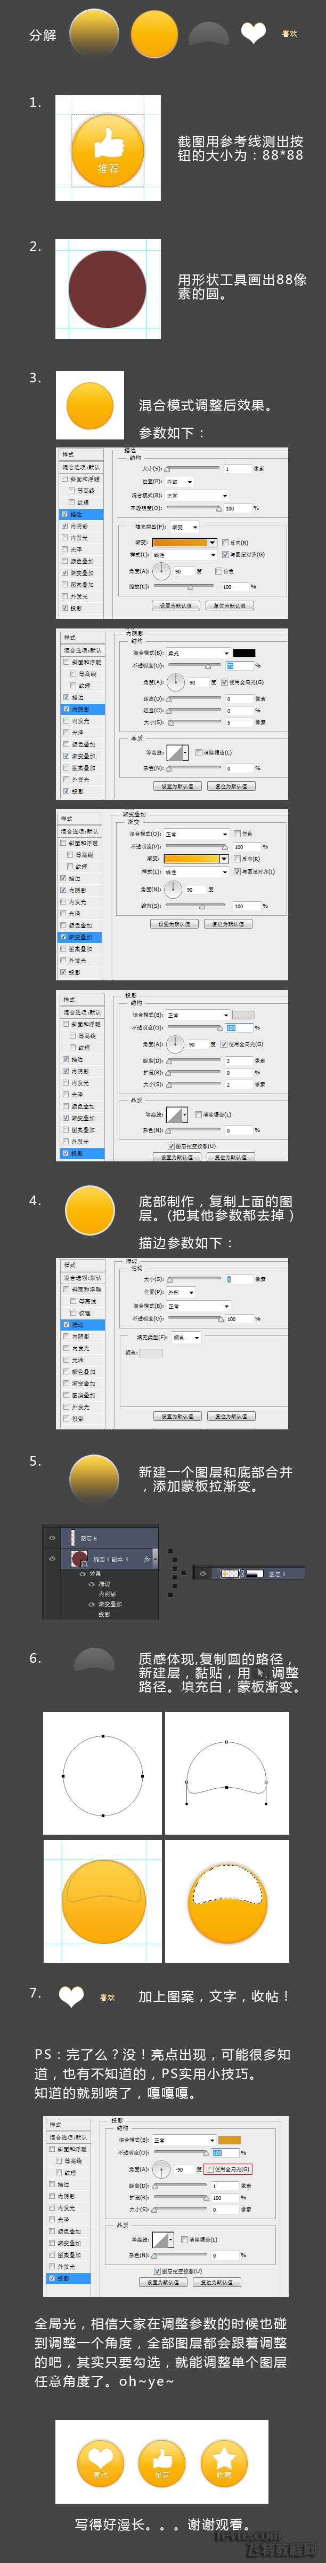Select highlighted 描边 entry in the step 4 描边 dialog list
326x2563 pixels.
pos(81,1324)
